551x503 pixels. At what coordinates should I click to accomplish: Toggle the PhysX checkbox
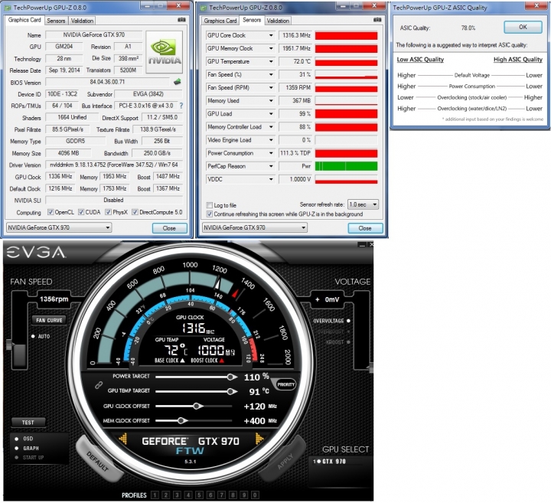tap(108, 212)
